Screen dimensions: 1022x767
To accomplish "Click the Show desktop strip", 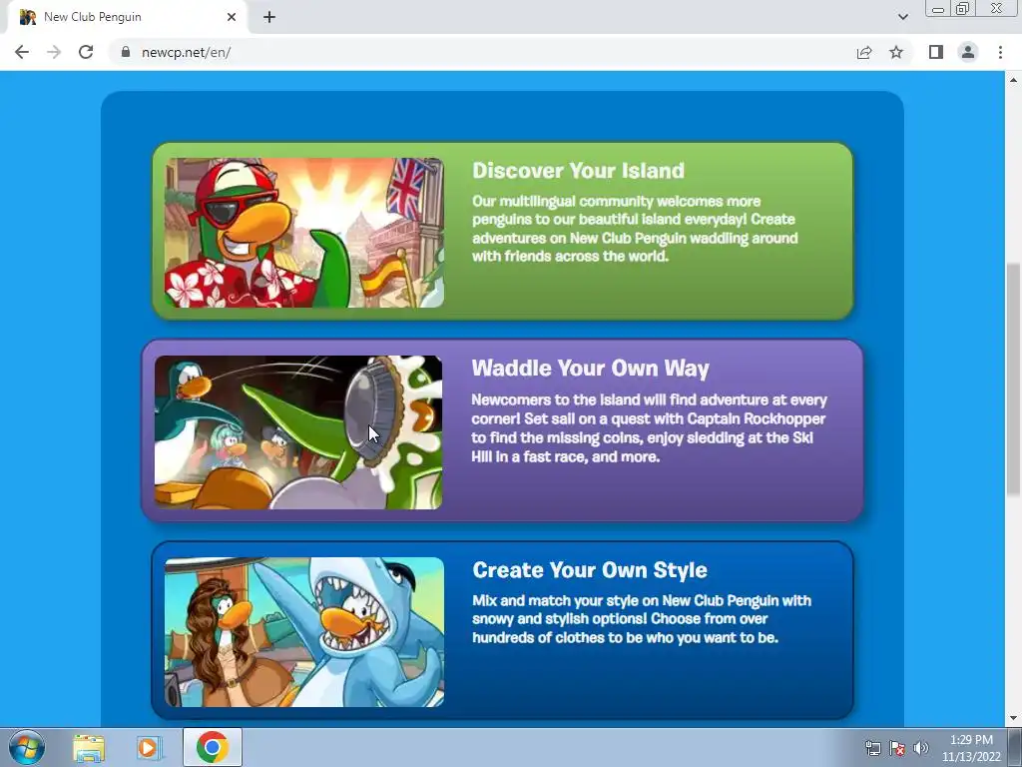I will (1015, 748).
